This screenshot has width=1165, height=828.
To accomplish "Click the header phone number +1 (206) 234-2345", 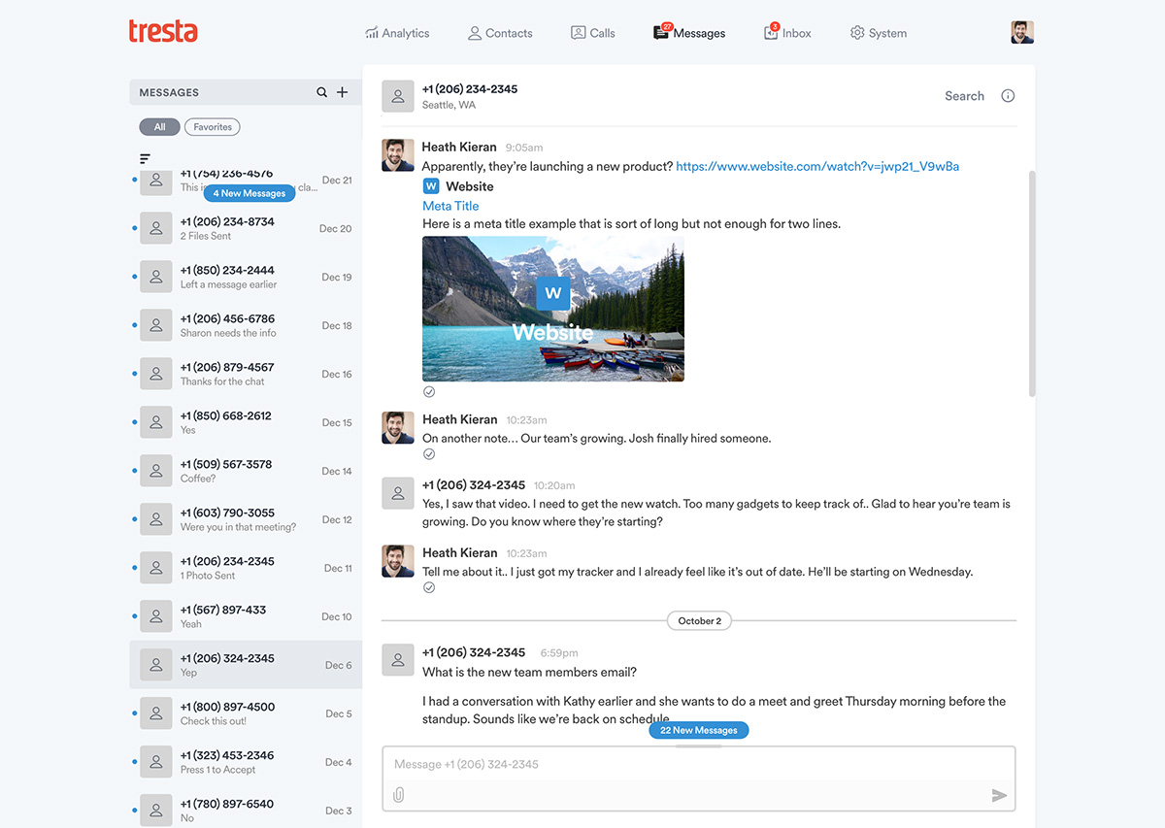I will pos(470,88).
